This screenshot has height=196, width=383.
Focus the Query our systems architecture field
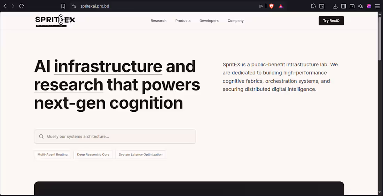tap(115, 136)
